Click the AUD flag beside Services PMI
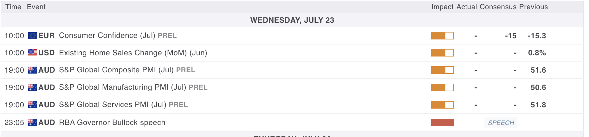The height and width of the screenshot is (137, 589). [x=33, y=105]
